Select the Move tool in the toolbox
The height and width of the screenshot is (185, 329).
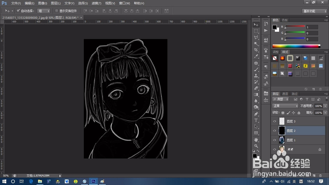tap(256, 25)
